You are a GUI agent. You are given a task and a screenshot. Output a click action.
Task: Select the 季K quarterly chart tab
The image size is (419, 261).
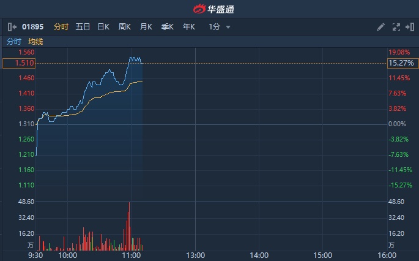[x=167, y=27]
